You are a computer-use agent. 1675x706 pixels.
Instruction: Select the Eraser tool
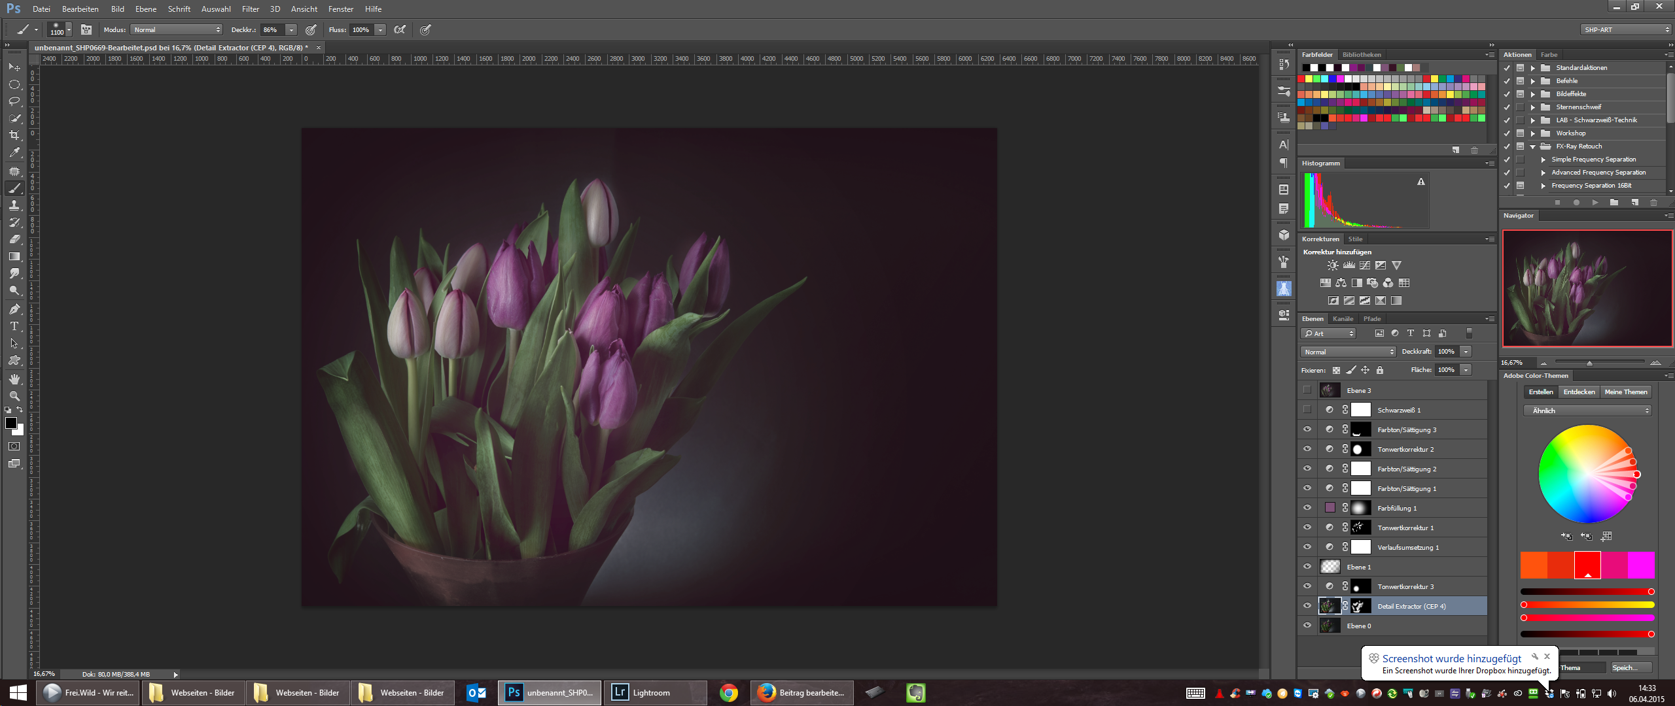click(x=14, y=239)
